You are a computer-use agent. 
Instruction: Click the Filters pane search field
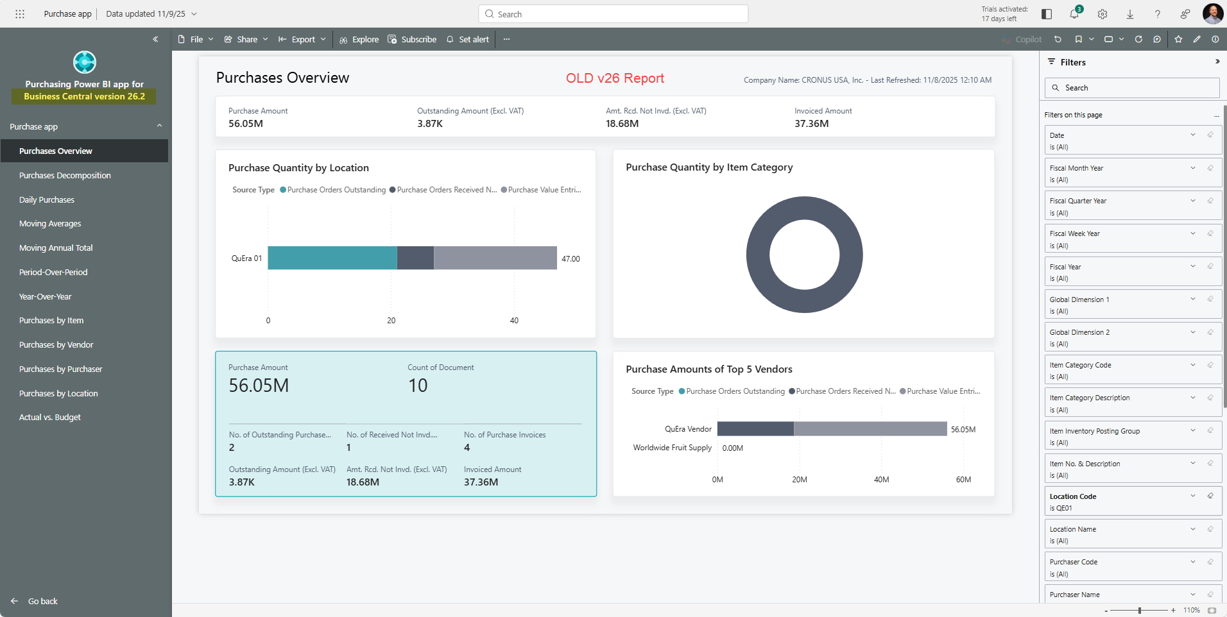pyautogui.click(x=1133, y=88)
